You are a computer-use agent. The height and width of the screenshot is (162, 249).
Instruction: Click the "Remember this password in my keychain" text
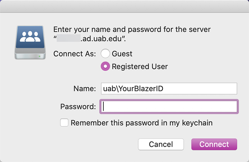click(142, 123)
